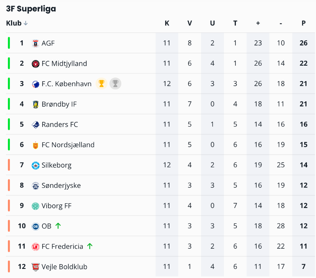Open the F.C. København team link
The image size is (316, 278).
pyautogui.click(x=66, y=84)
